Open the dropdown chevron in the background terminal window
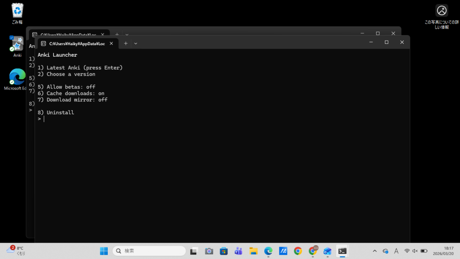This screenshot has width=460, height=259. coord(127,35)
